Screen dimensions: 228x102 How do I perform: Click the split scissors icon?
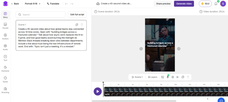[x=178, y=77]
